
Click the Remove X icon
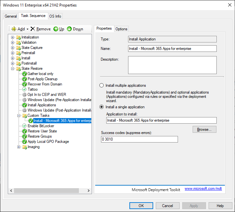[x=33, y=29]
